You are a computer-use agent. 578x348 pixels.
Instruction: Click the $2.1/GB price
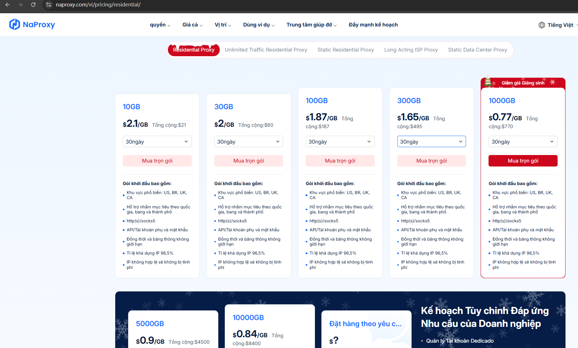coord(135,124)
